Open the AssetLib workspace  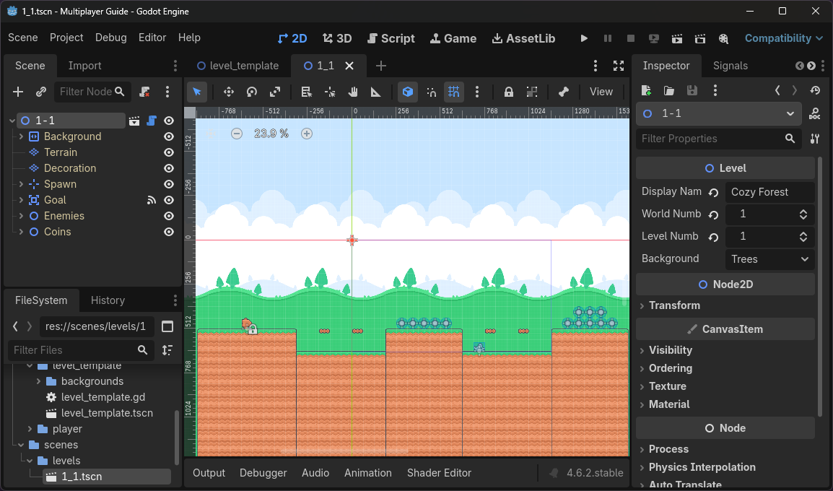[523, 38]
